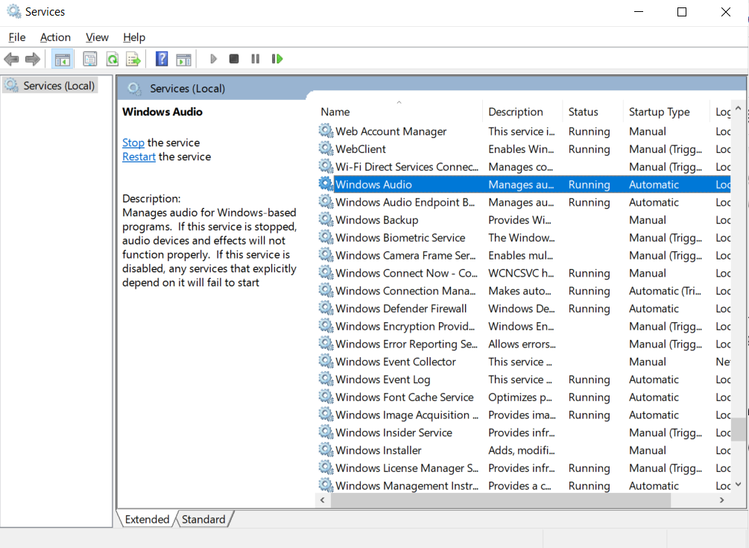Click the Allows errors... description cell
This screenshot has width=749, height=548.
522,344
